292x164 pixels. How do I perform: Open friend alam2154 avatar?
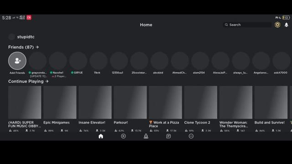(x=200, y=61)
